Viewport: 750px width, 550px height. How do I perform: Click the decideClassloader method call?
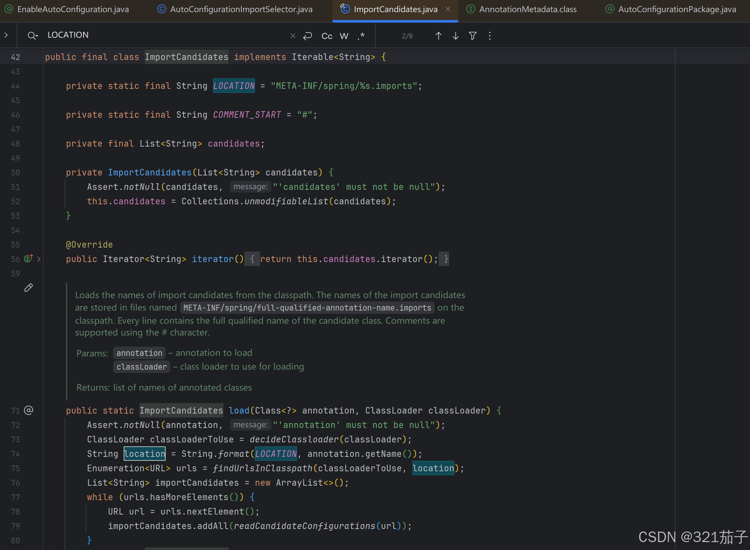[294, 439]
